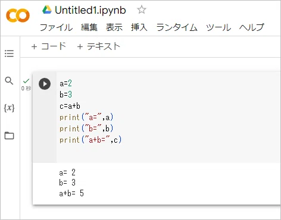The width and height of the screenshot is (281, 220).
Task: Click the code line b=3
Action: click(65, 95)
